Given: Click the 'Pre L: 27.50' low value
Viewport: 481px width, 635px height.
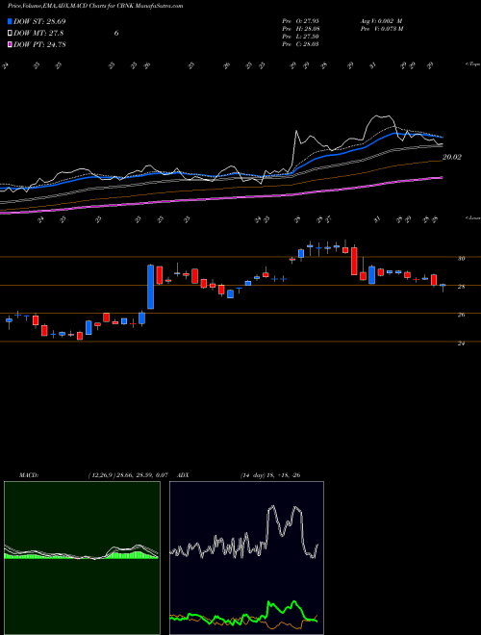Looking at the screenshot, I should [300, 37].
